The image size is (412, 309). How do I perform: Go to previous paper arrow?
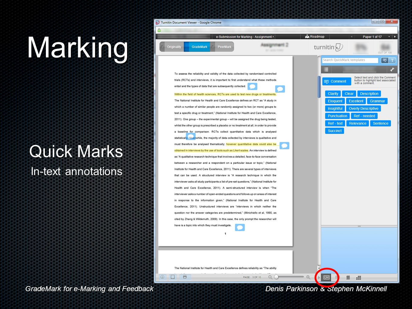[351, 37]
